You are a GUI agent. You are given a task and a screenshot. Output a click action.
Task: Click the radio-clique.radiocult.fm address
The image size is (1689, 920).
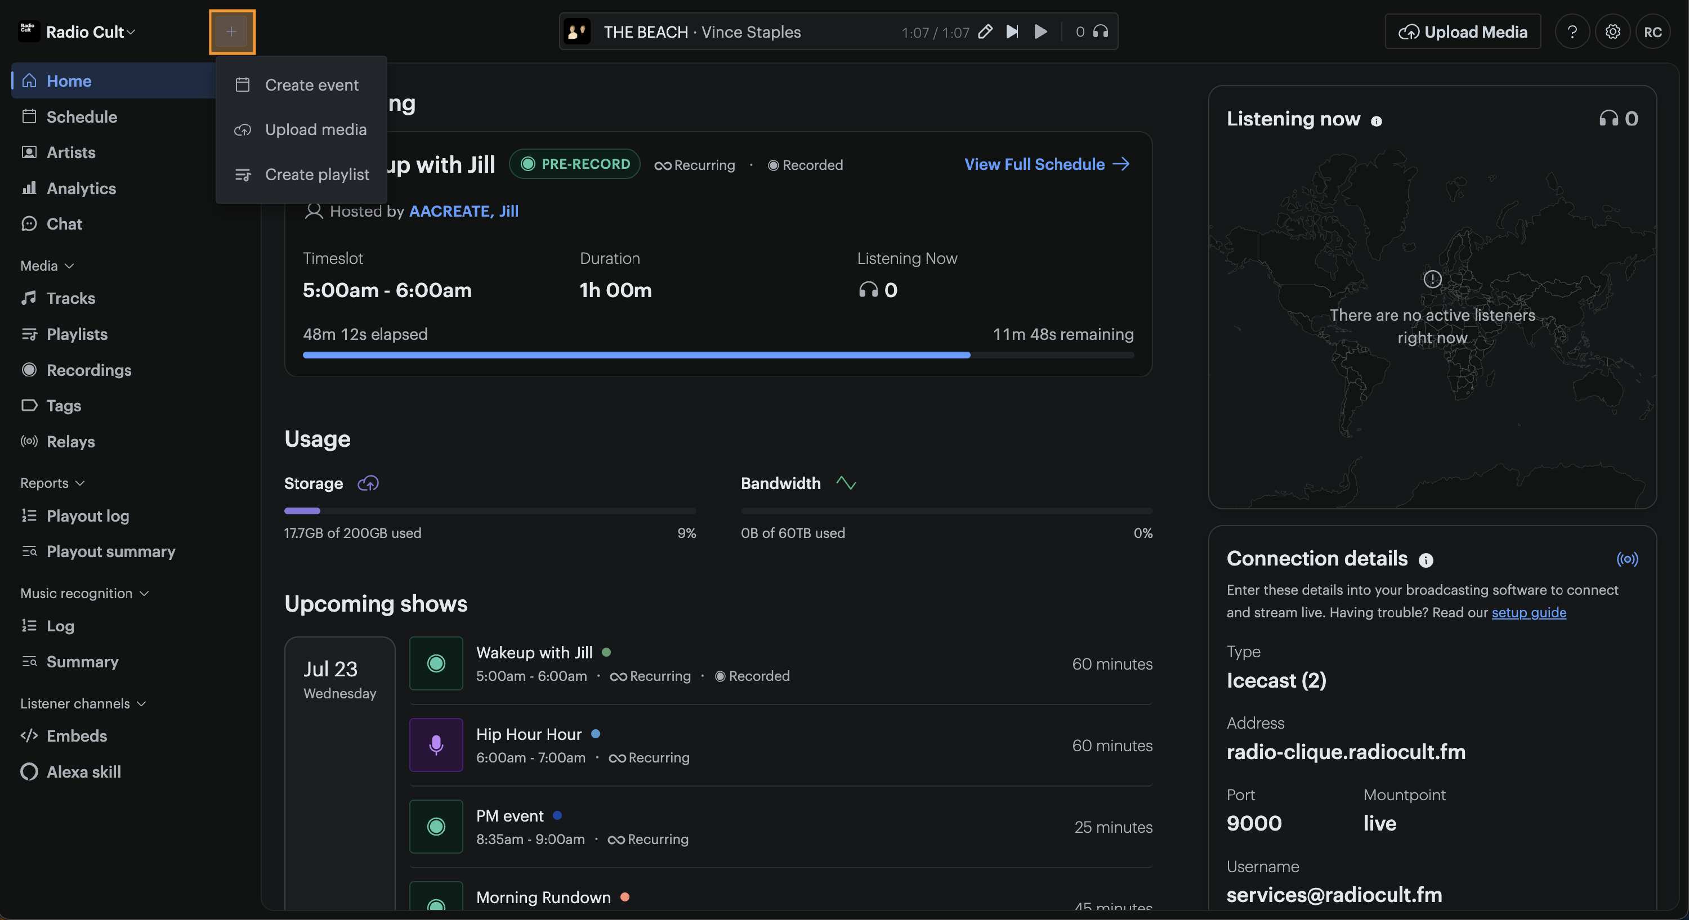(1346, 751)
